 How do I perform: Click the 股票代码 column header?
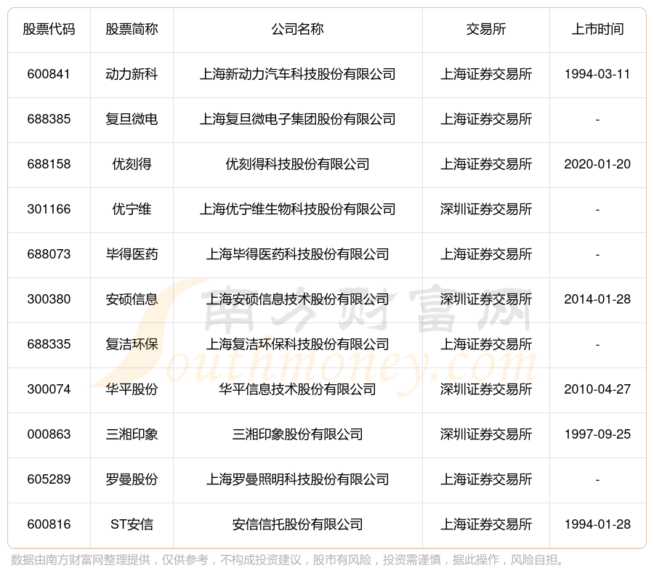tap(49, 29)
